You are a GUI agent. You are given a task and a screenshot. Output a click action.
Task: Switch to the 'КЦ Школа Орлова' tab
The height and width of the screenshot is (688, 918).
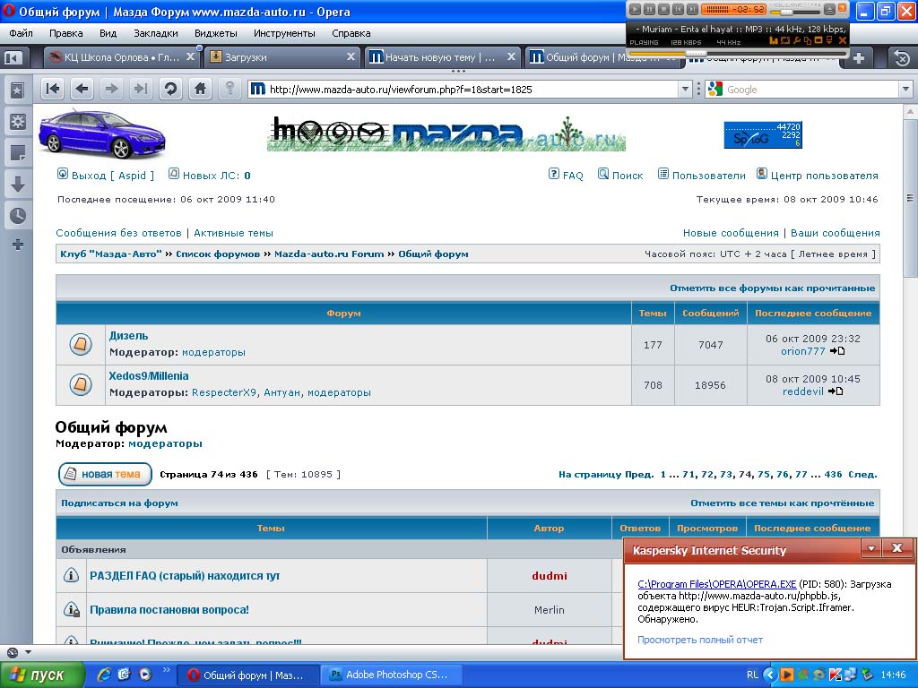(122, 57)
